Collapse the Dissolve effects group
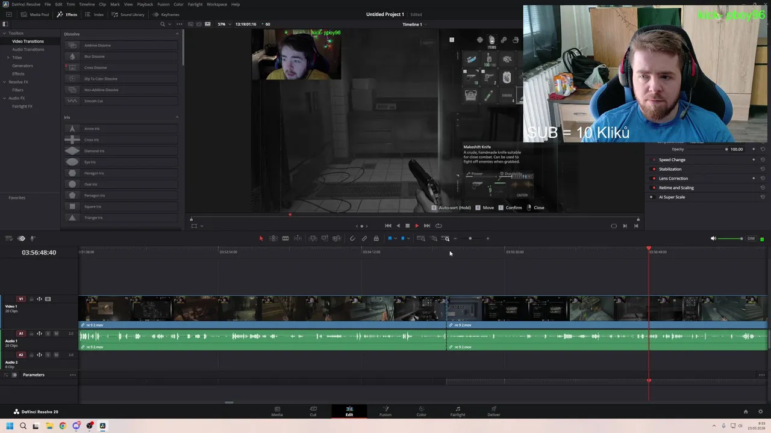This screenshot has height=433, width=771. pyautogui.click(x=177, y=34)
